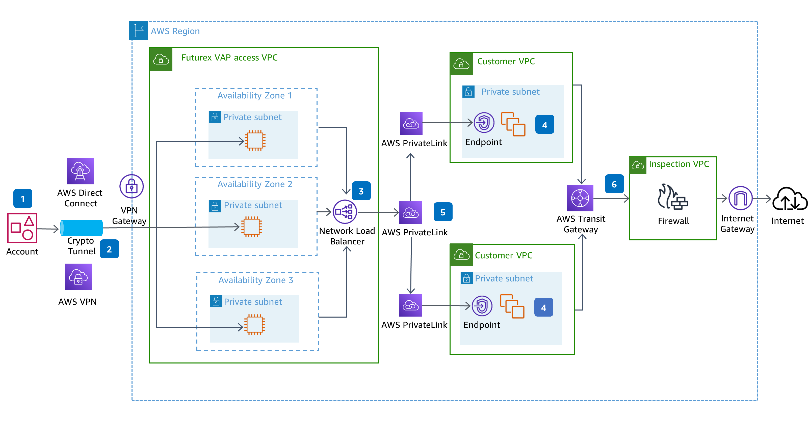Click the Futurex VAP access VPC cloud icon

(x=161, y=59)
